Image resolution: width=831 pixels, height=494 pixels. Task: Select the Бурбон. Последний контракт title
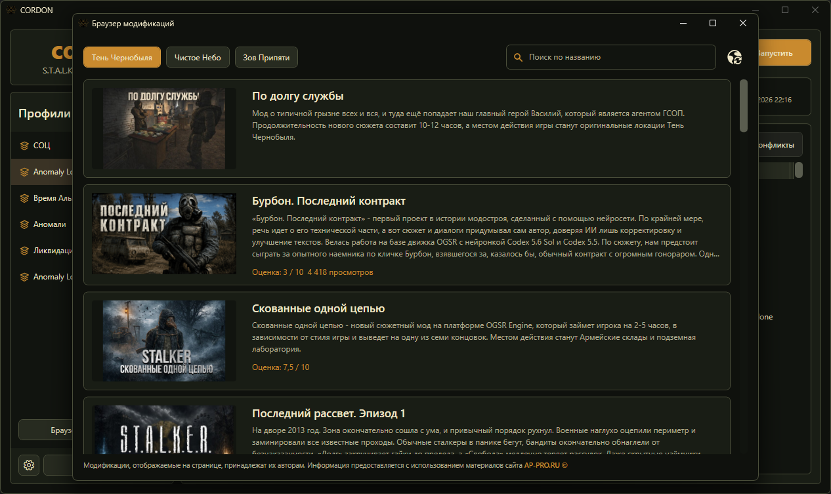click(x=329, y=201)
